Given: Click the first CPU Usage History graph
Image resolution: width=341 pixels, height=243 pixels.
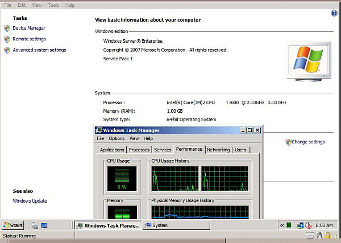Looking at the screenshot, I should (x=175, y=179).
